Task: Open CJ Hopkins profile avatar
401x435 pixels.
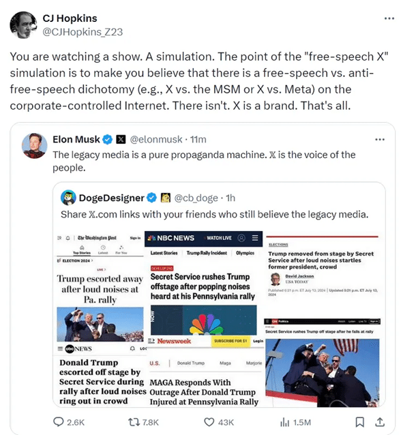Action: tap(23, 25)
